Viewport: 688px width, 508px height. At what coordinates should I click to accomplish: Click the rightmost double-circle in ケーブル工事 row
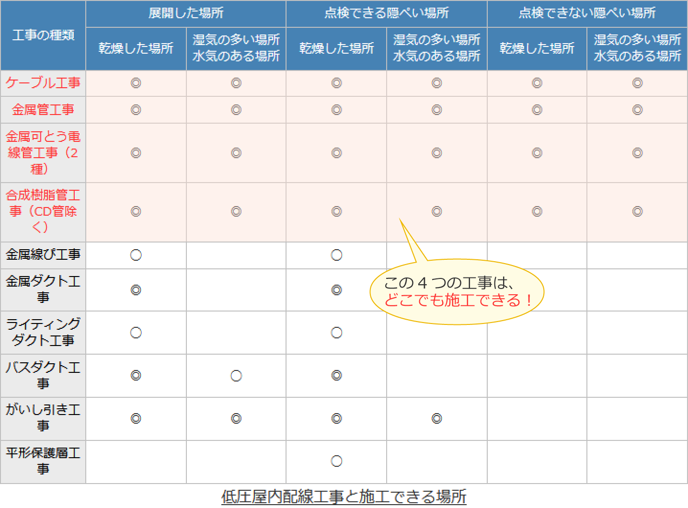pos(637,83)
